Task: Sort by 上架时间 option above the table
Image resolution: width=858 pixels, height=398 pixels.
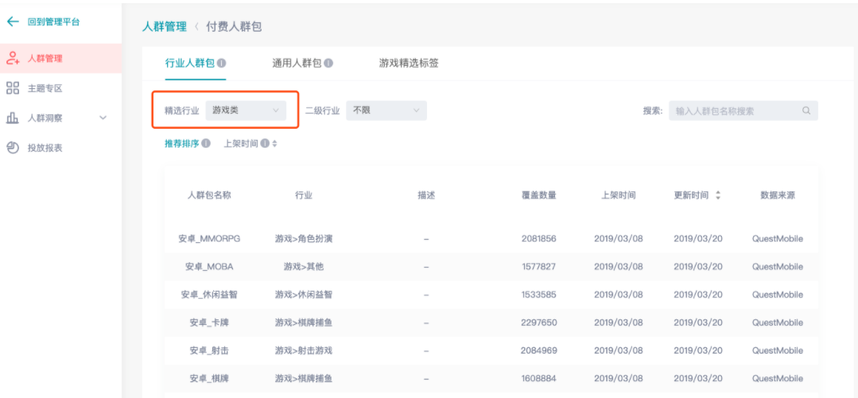Action: pos(241,144)
